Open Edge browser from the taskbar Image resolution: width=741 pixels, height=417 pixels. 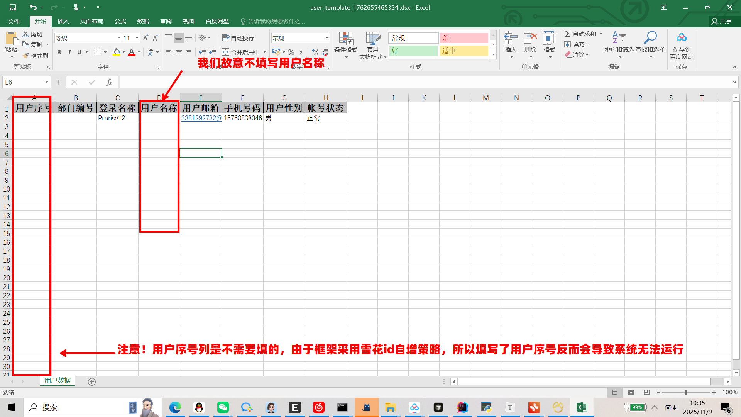click(x=175, y=407)
